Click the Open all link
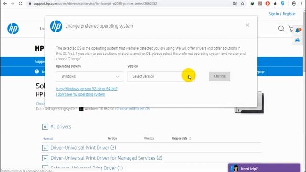306x172 pixels. click(x=48, y=139)
